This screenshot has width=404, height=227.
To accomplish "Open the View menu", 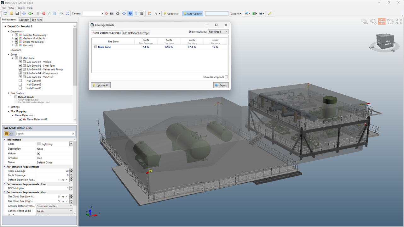I will pyautogui.click(x=11, y=8).
